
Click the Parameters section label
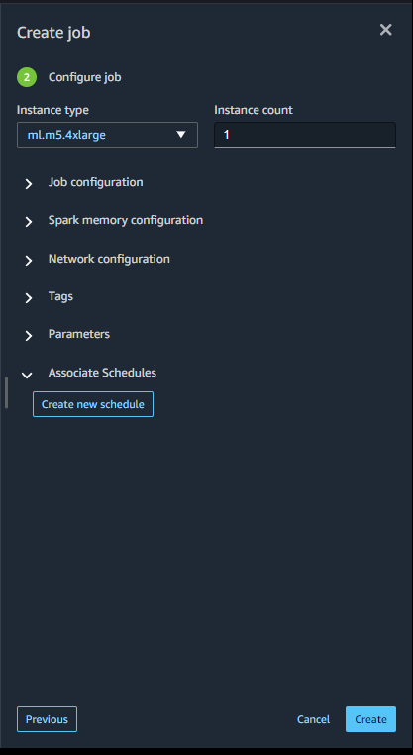79,334
